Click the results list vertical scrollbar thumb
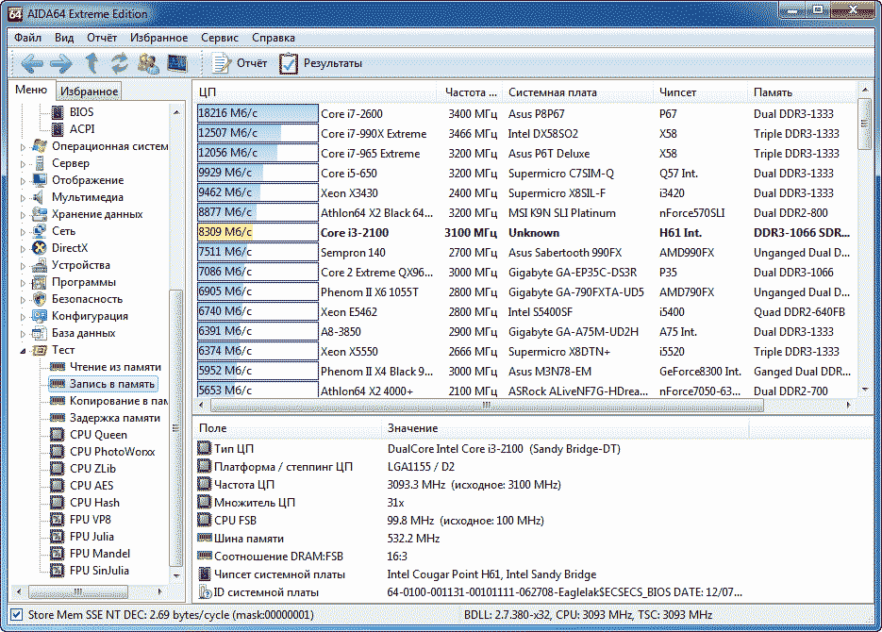882x632 pixels. point(865,125)
